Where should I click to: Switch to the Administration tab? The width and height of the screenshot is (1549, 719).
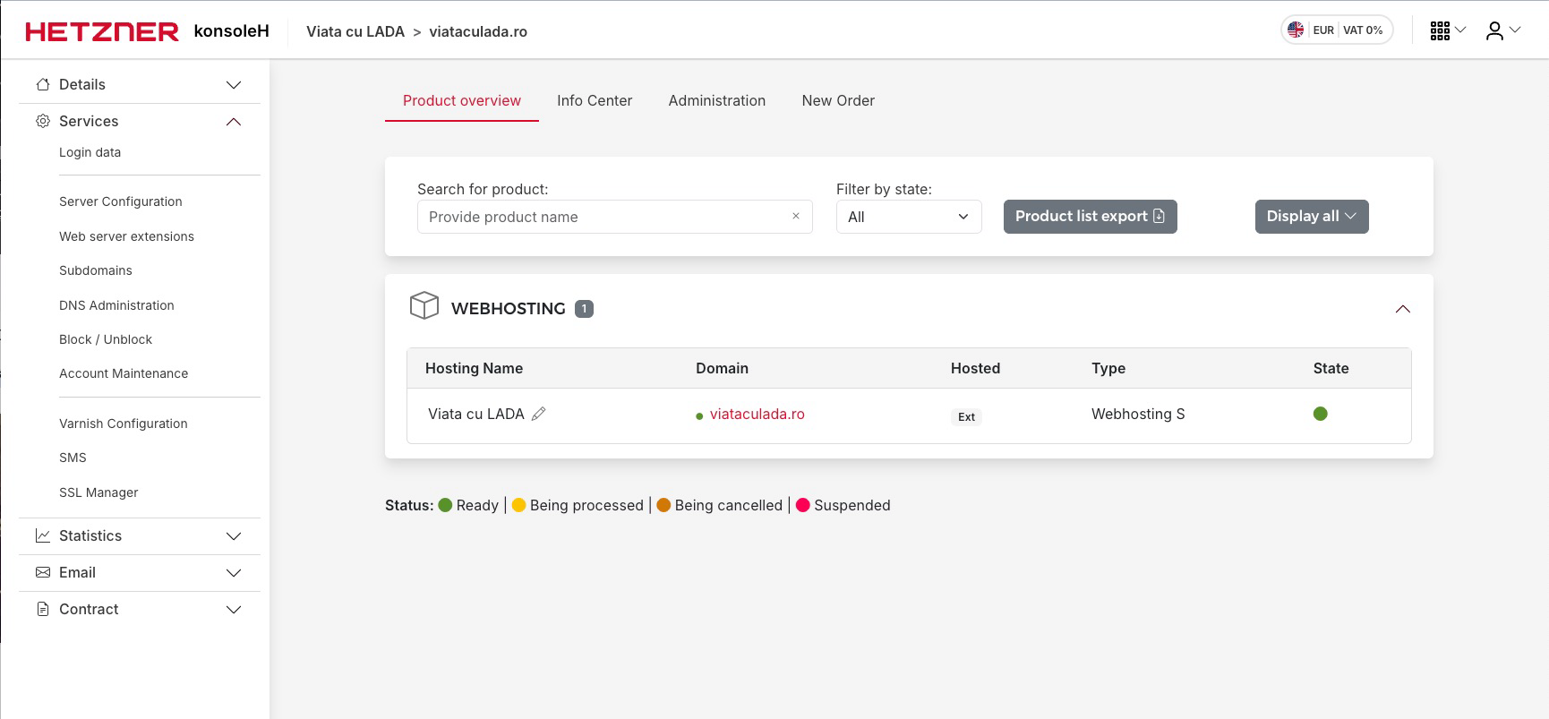[x=716, y=101]
